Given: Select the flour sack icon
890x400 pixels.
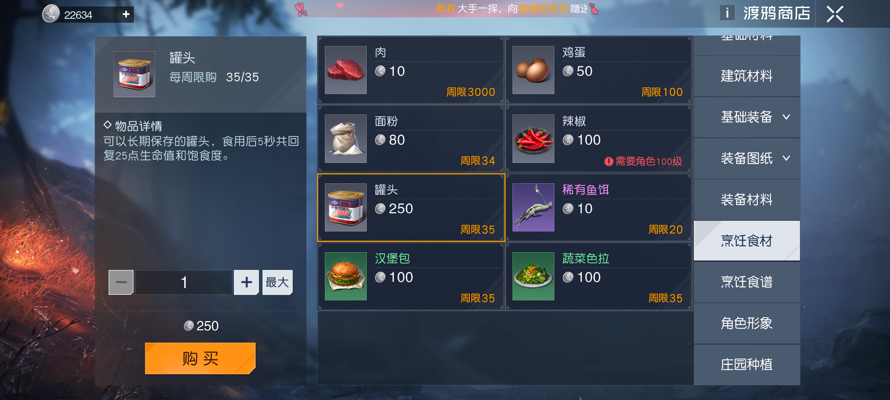Looking at the screenshot, I should (346, 139).
